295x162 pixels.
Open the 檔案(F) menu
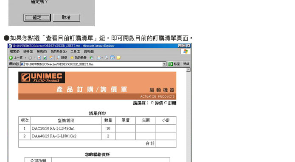tap(15, 51)
